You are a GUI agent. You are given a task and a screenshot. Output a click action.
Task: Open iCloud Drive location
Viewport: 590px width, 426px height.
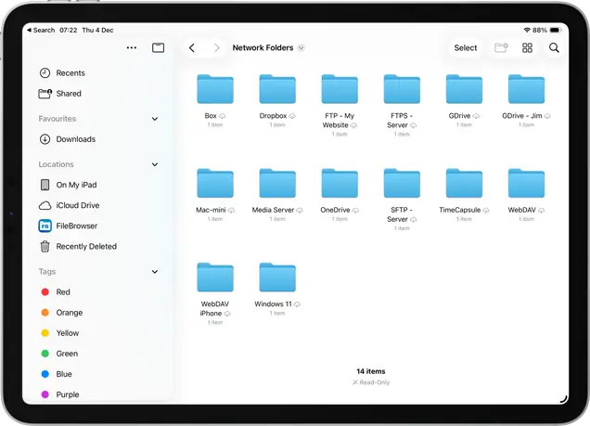[x=77, y=205]
